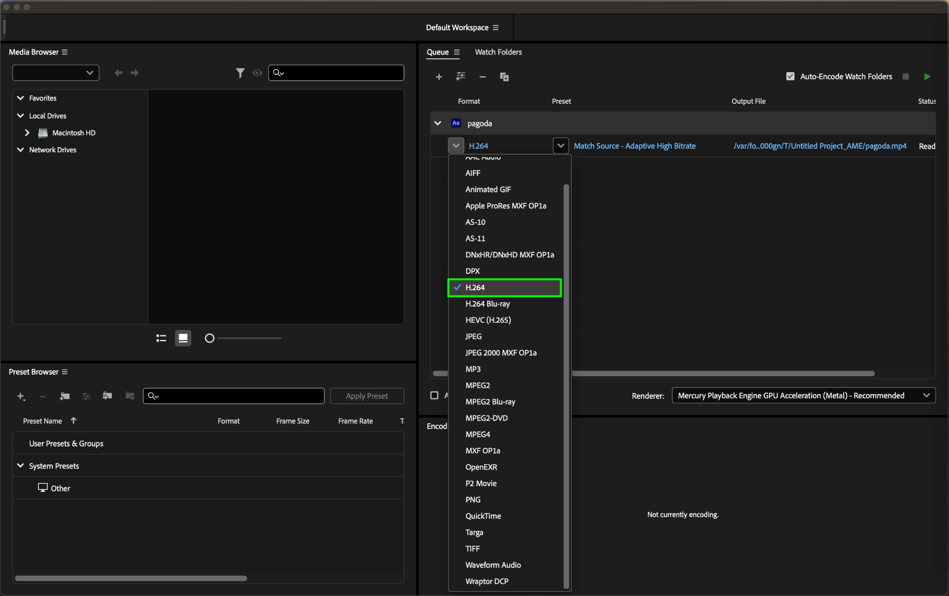Screen dimensions: 949x596
Task: Choose HEVC (H.265) from format list
Action: [488, 320]
